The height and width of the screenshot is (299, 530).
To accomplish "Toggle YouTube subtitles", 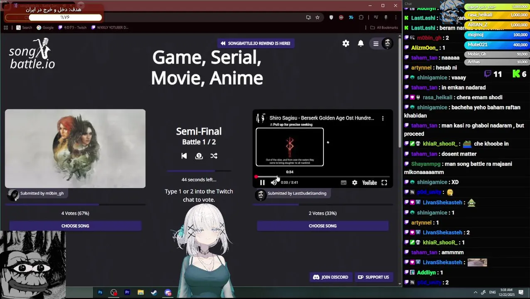I will (343, 183).
